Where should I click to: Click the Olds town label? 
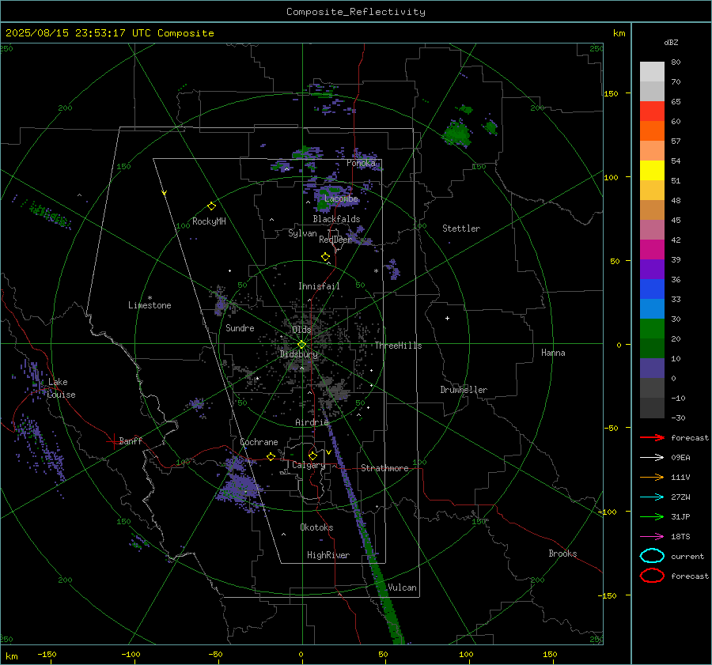coord(301,330)
